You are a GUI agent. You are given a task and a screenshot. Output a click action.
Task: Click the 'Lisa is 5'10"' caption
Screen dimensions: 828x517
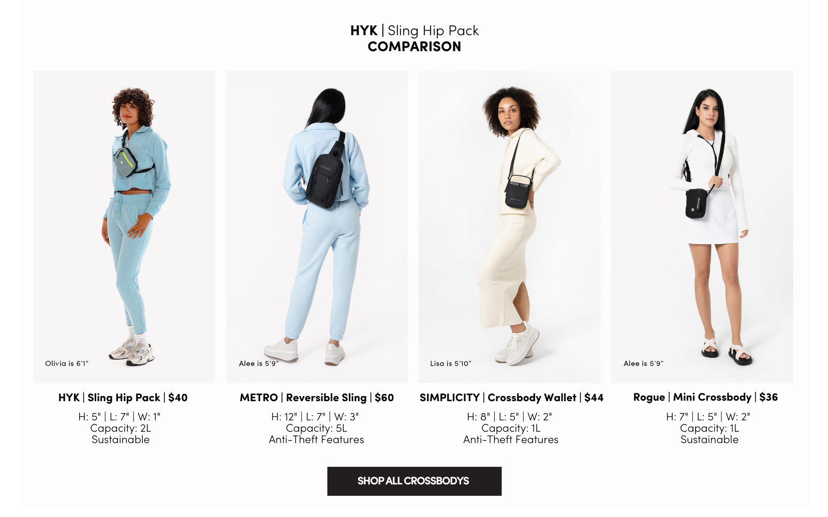point(451,363)
